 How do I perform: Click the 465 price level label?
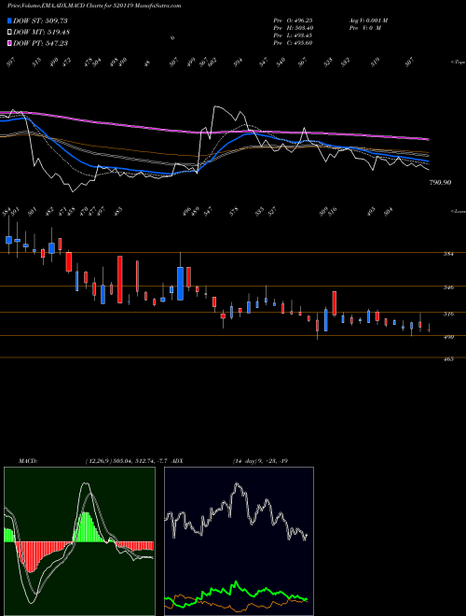(449, 358)
